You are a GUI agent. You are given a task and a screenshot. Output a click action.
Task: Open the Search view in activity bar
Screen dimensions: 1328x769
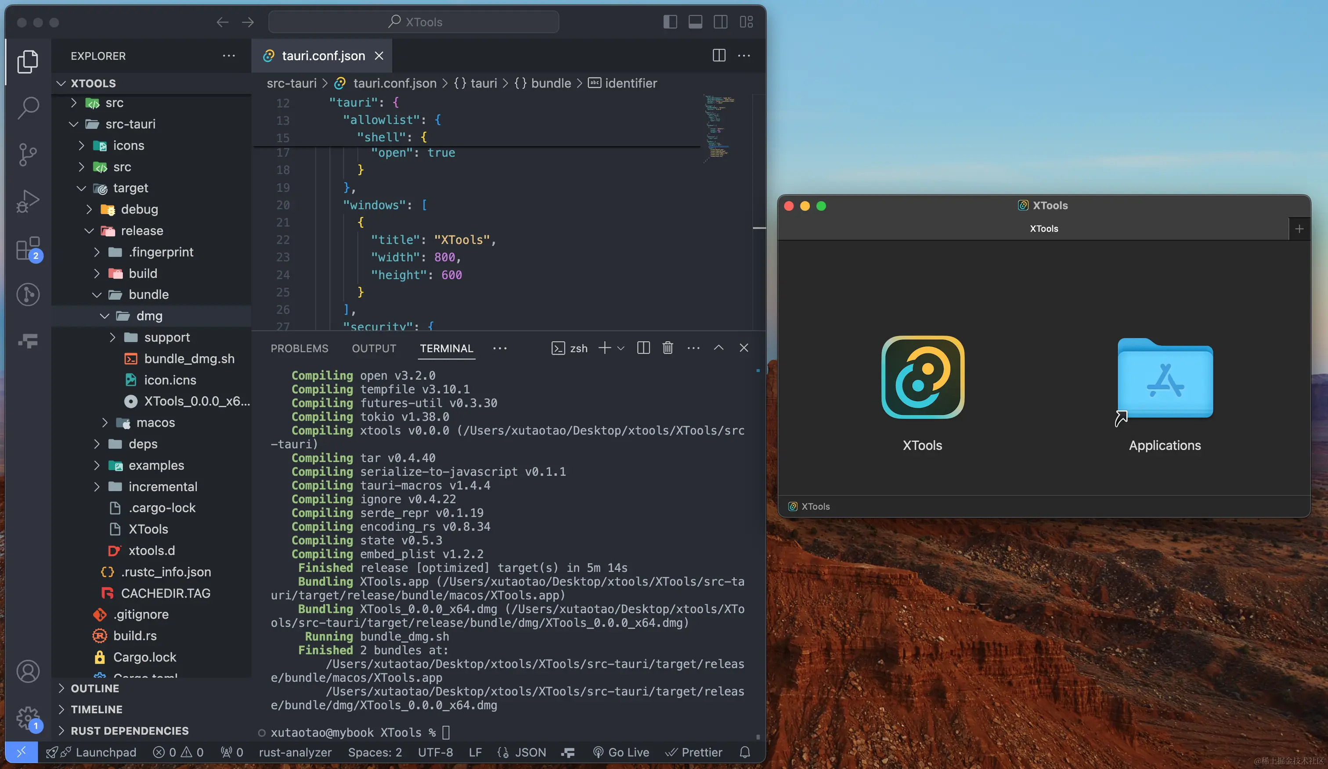point(28,108)
